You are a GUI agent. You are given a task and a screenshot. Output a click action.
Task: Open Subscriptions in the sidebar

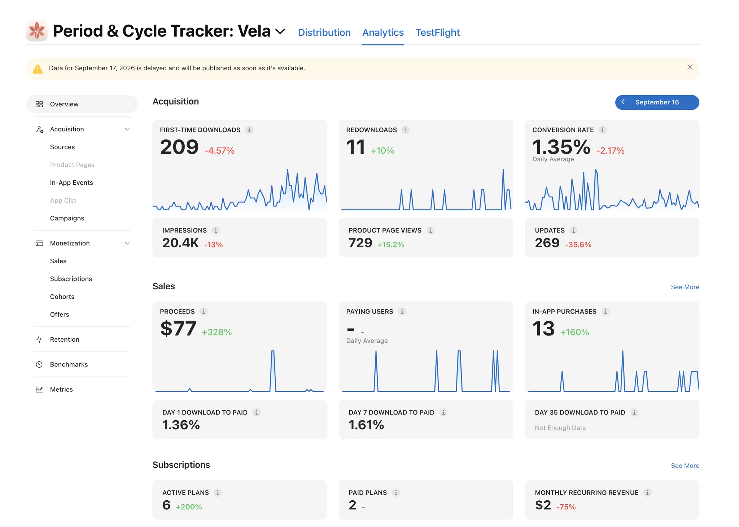pyautogui.click(x=71, y=279)
